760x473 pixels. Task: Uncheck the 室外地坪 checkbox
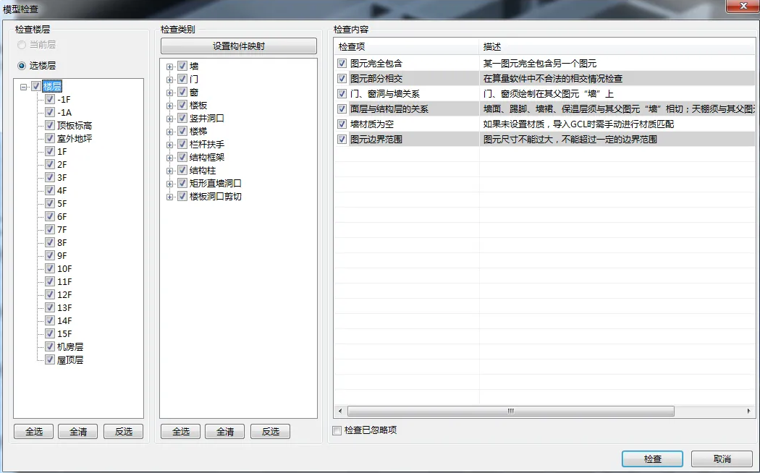(x=49, y=138)
